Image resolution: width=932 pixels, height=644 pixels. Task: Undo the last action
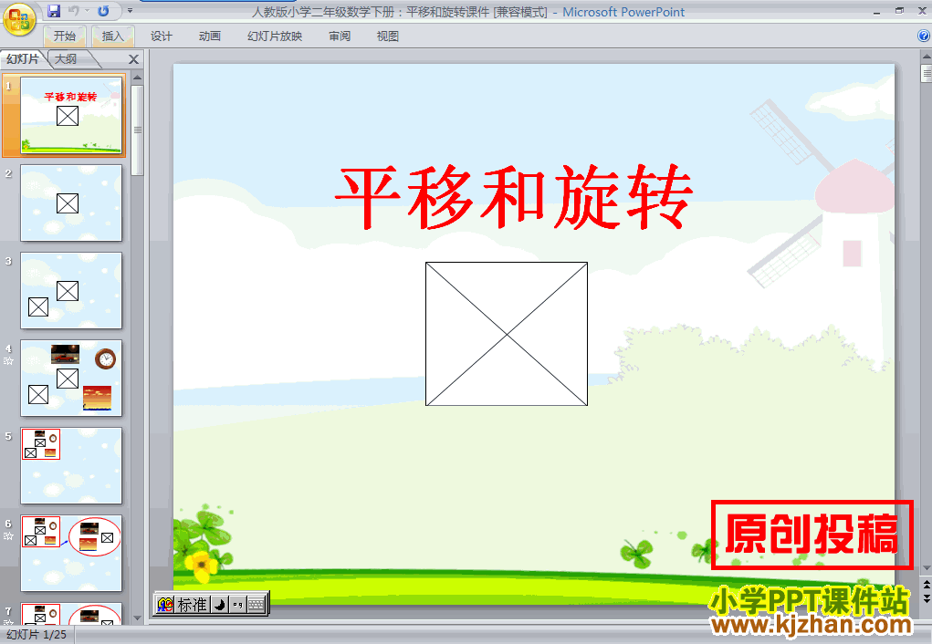(x=74, y=11)
